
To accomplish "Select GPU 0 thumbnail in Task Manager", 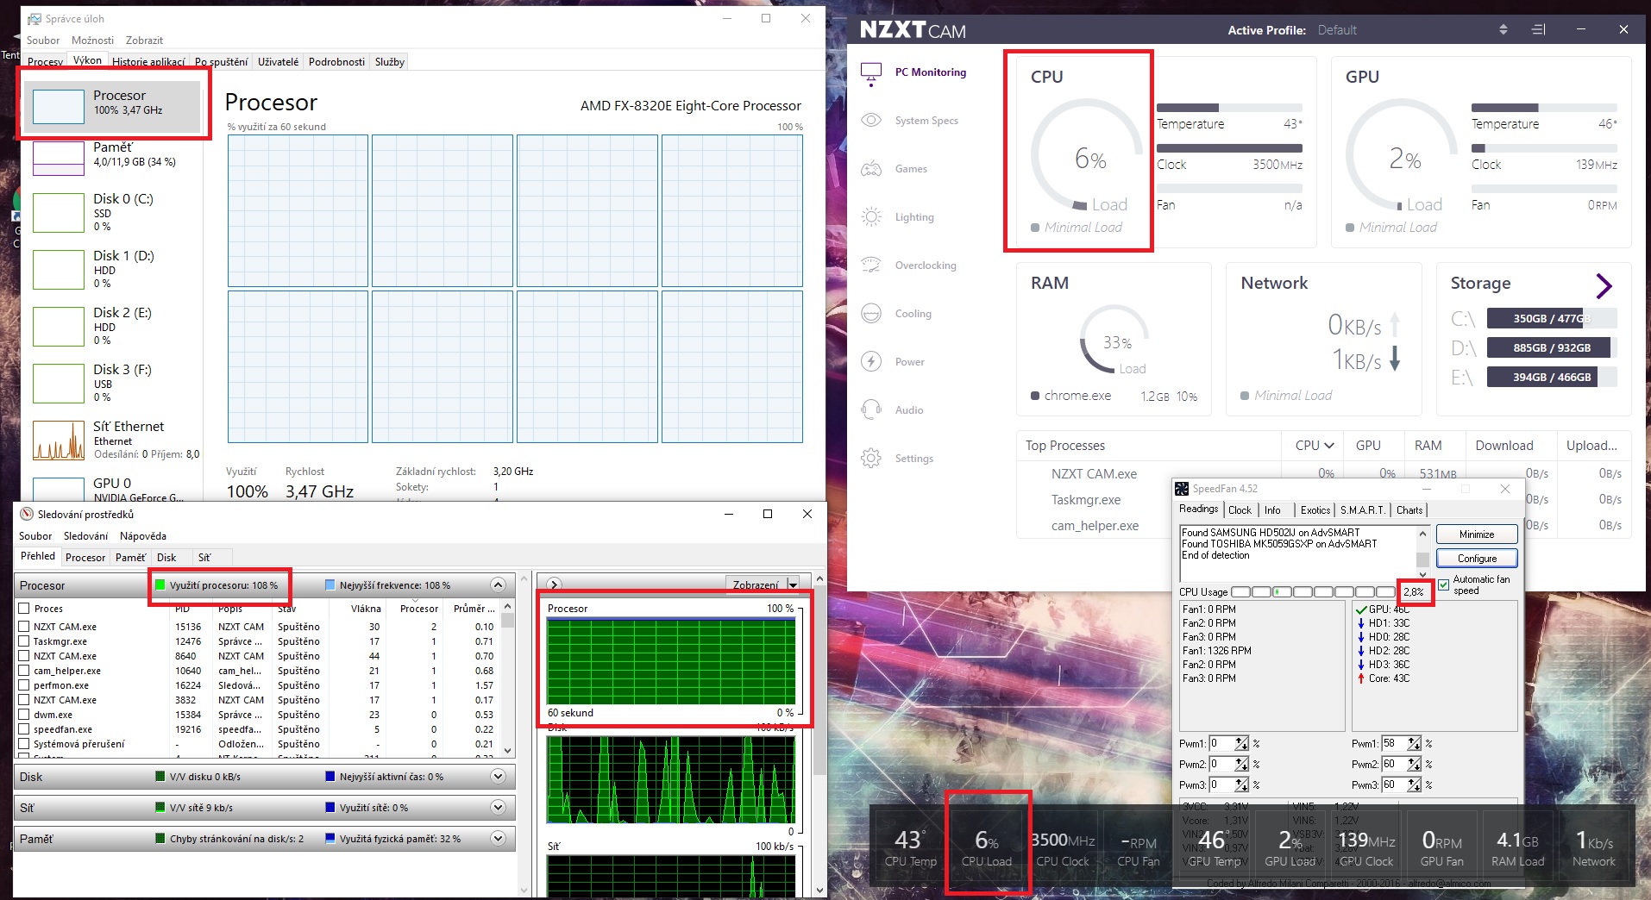I will (x=59, y=489).
